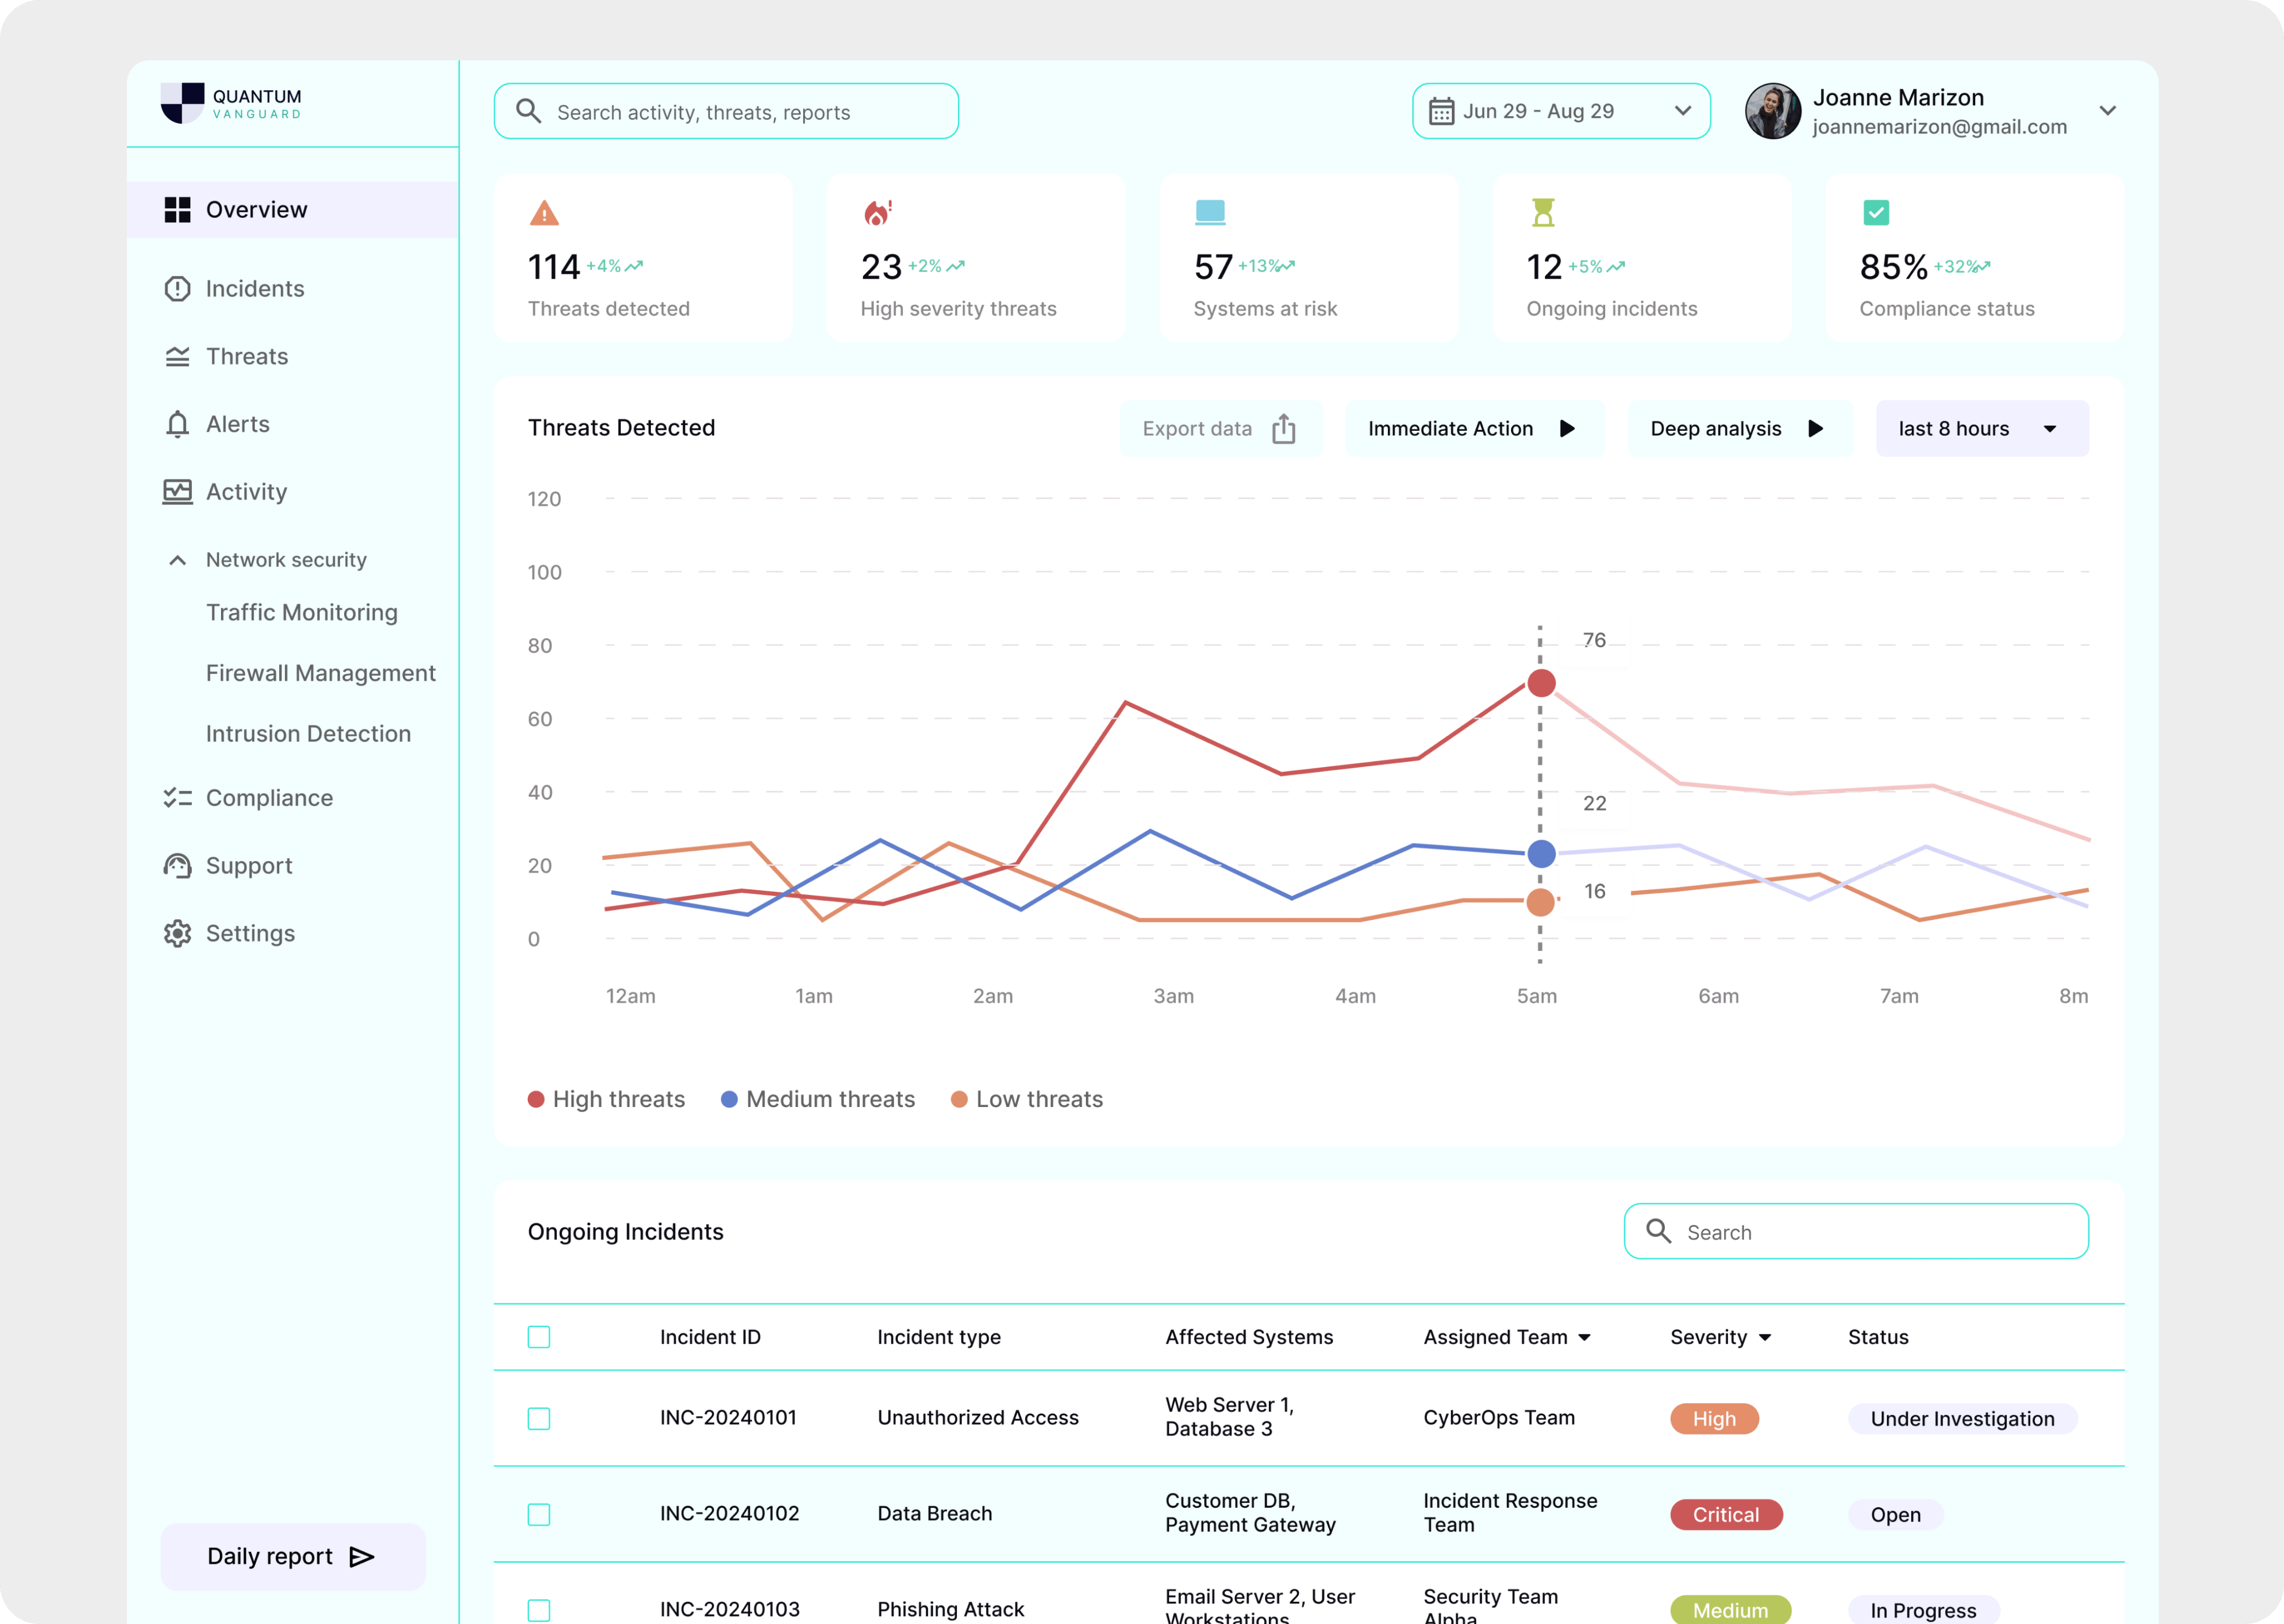Click the Immediate Action button

click(1474, 428)
